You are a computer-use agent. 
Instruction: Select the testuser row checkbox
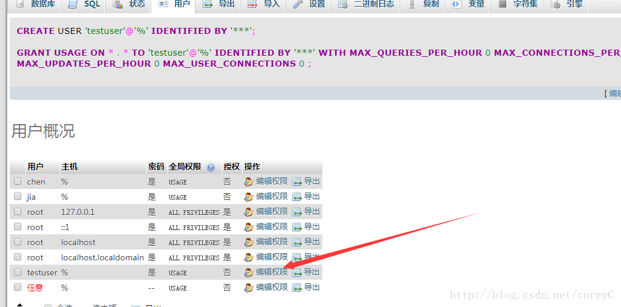coord(18,272)
